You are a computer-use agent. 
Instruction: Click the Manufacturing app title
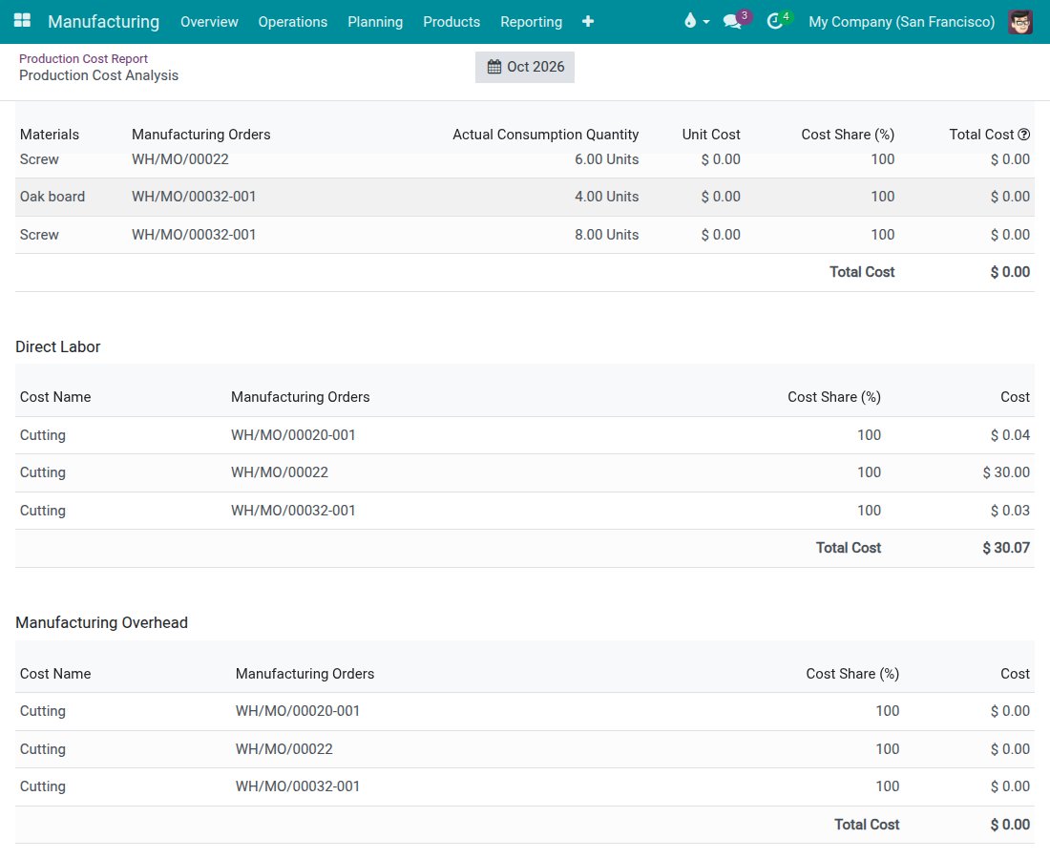[x=104, y=21]
